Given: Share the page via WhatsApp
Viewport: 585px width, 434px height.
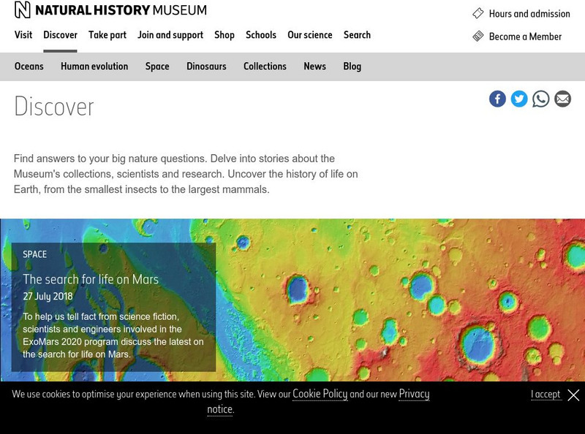Looking at the screenshot, I should [540, 99].
